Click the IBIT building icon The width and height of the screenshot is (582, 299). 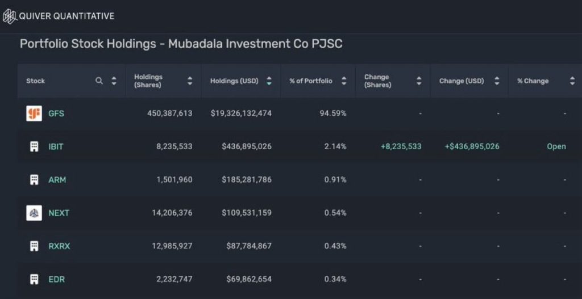(34, 146)
